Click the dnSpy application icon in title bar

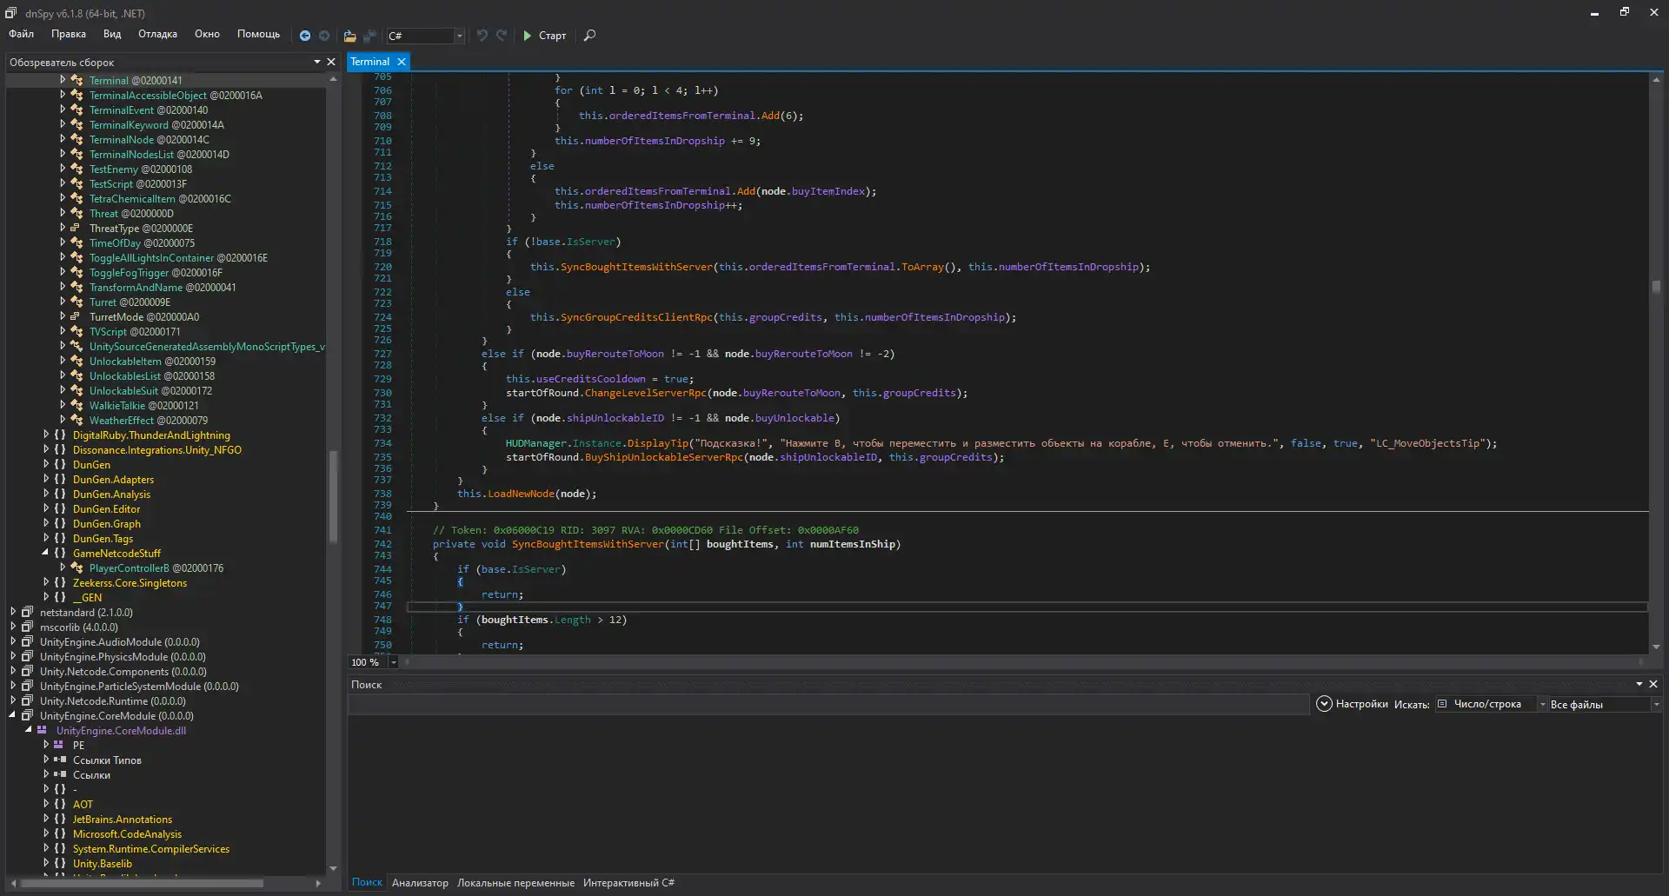tap(11, 13)
